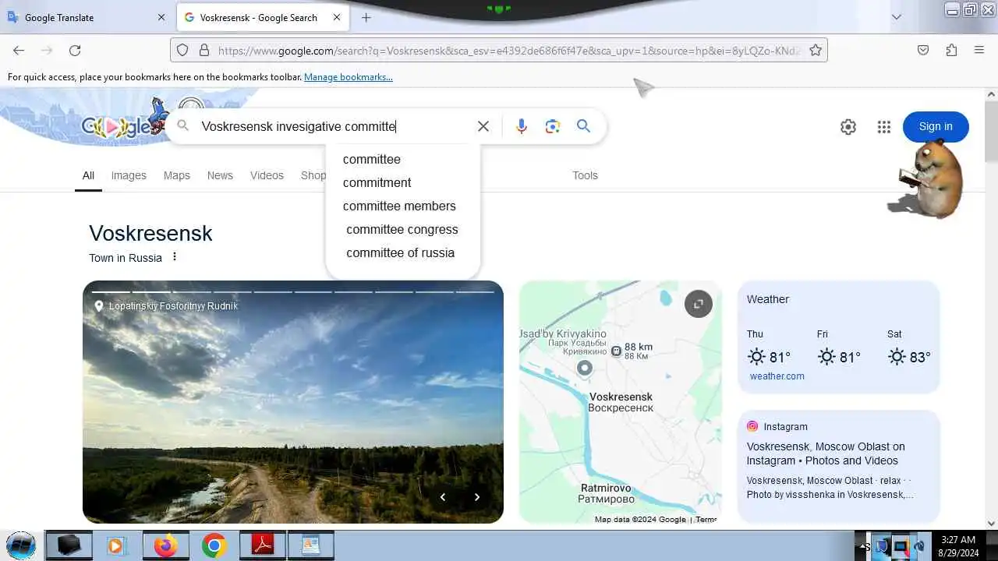Open the media player taskbar icon

117,545
